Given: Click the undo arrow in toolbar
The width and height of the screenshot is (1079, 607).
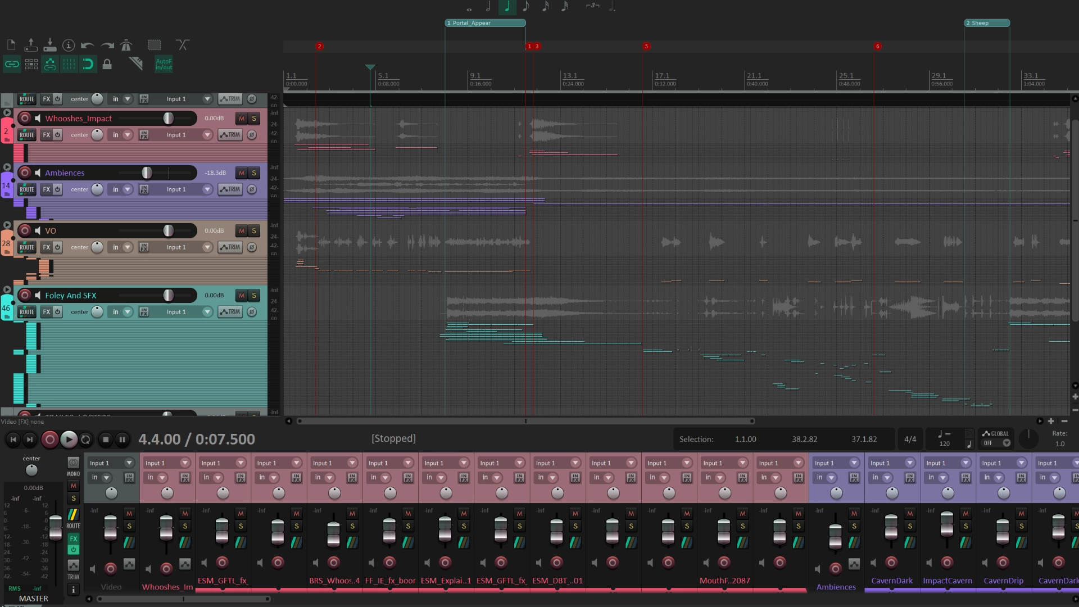Looking at the screenshot, I should [x=87, y=45].
